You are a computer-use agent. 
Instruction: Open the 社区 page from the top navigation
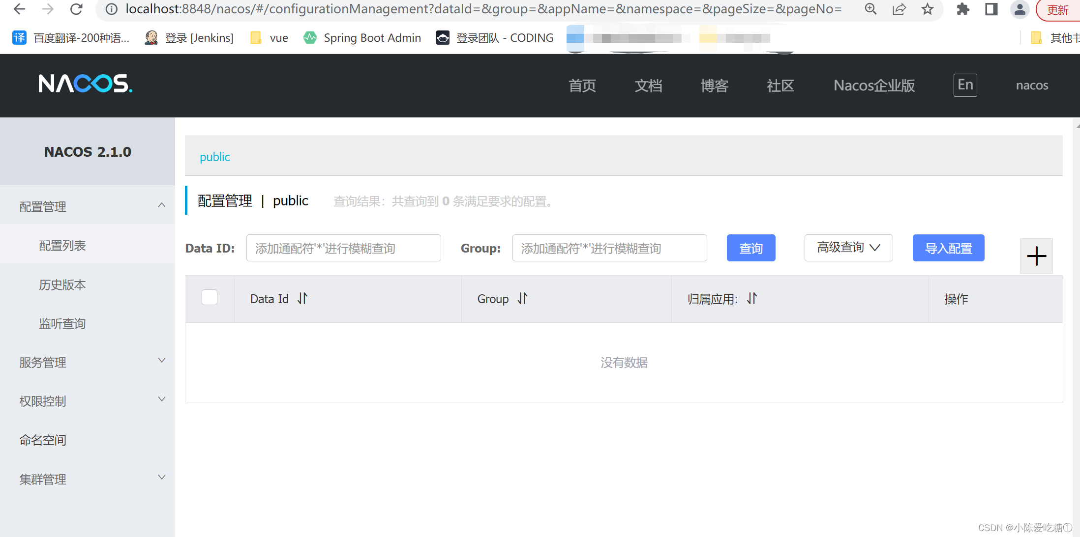coord(780,85)
